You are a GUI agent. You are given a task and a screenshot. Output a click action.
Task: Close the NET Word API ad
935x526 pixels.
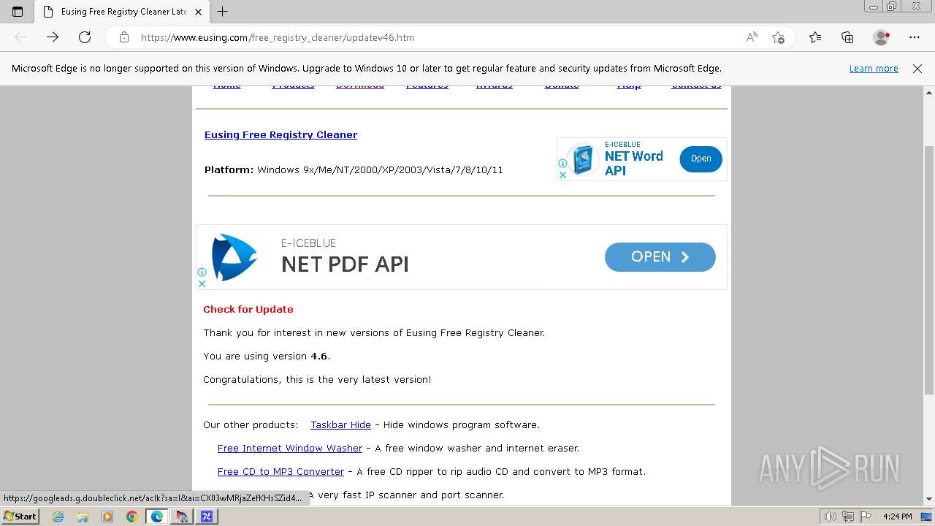click(562, 175)
